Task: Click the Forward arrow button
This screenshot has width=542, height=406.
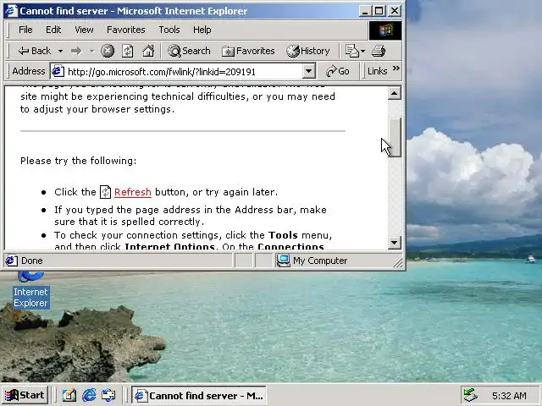Action: point(76,51)
